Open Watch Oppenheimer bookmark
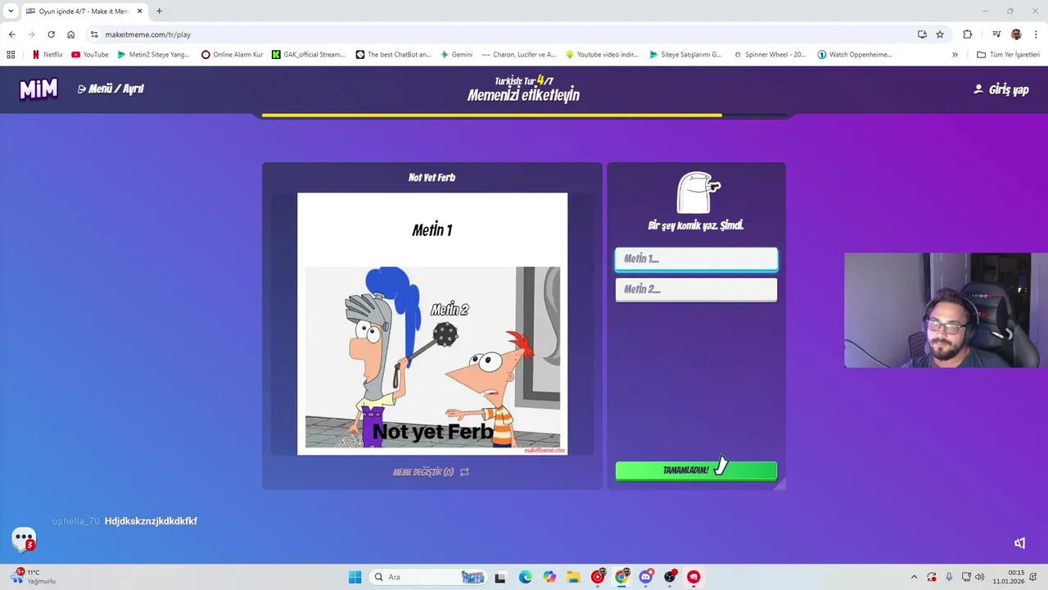1048x590 pixels. pos(855,55)
